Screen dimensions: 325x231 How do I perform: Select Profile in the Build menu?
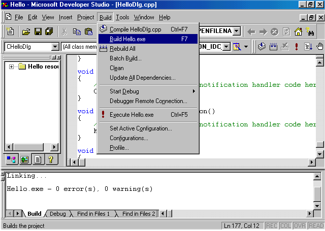pos(148,148)
